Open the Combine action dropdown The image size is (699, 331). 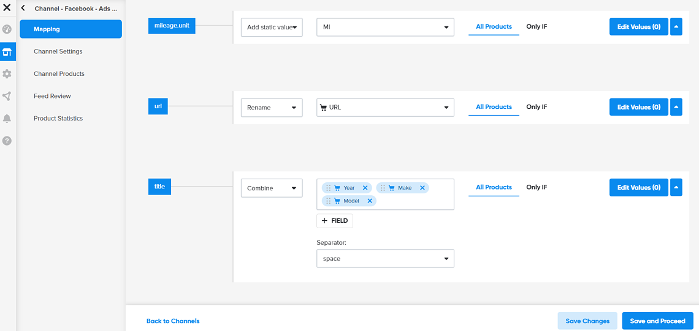[x=272, y=188]
